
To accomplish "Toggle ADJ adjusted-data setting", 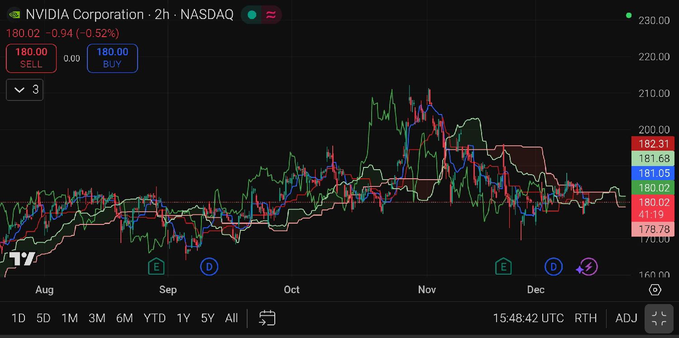I will pyautogui.click(x=626, y=318).
